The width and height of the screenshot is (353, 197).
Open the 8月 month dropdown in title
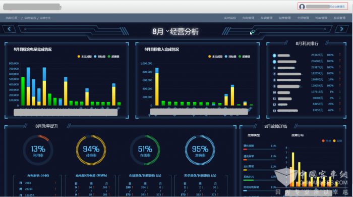pos(160,31)
